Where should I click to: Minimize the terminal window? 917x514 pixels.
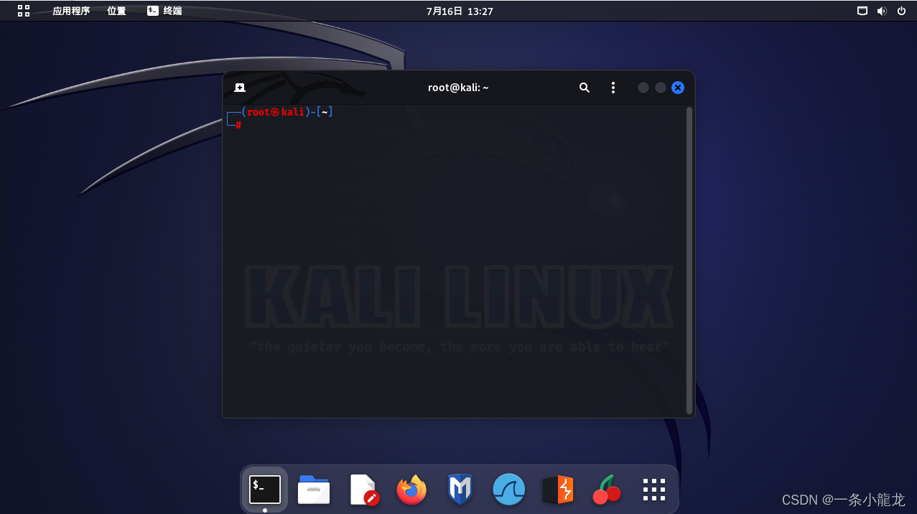tap(643, 88)
